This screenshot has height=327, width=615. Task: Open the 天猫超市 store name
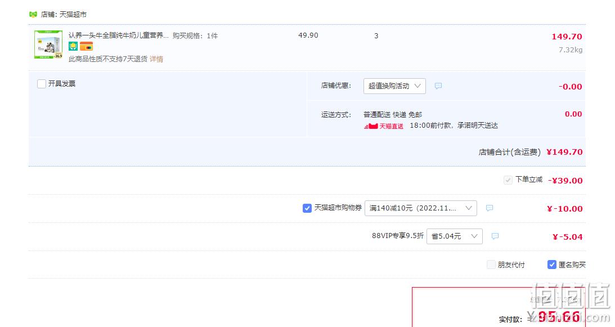pos(73,15)
